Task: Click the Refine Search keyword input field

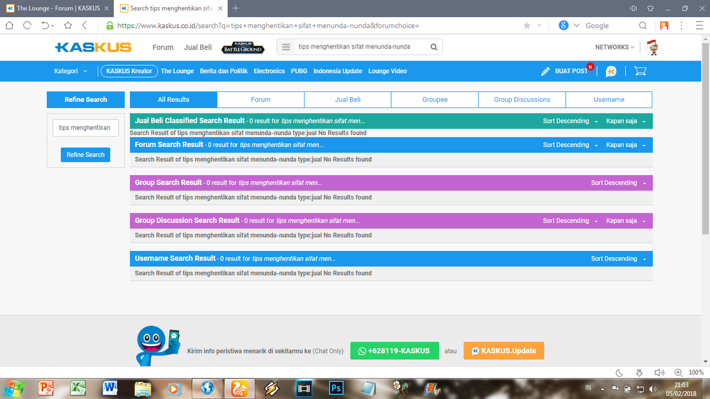Action: [x=85, y=127]
